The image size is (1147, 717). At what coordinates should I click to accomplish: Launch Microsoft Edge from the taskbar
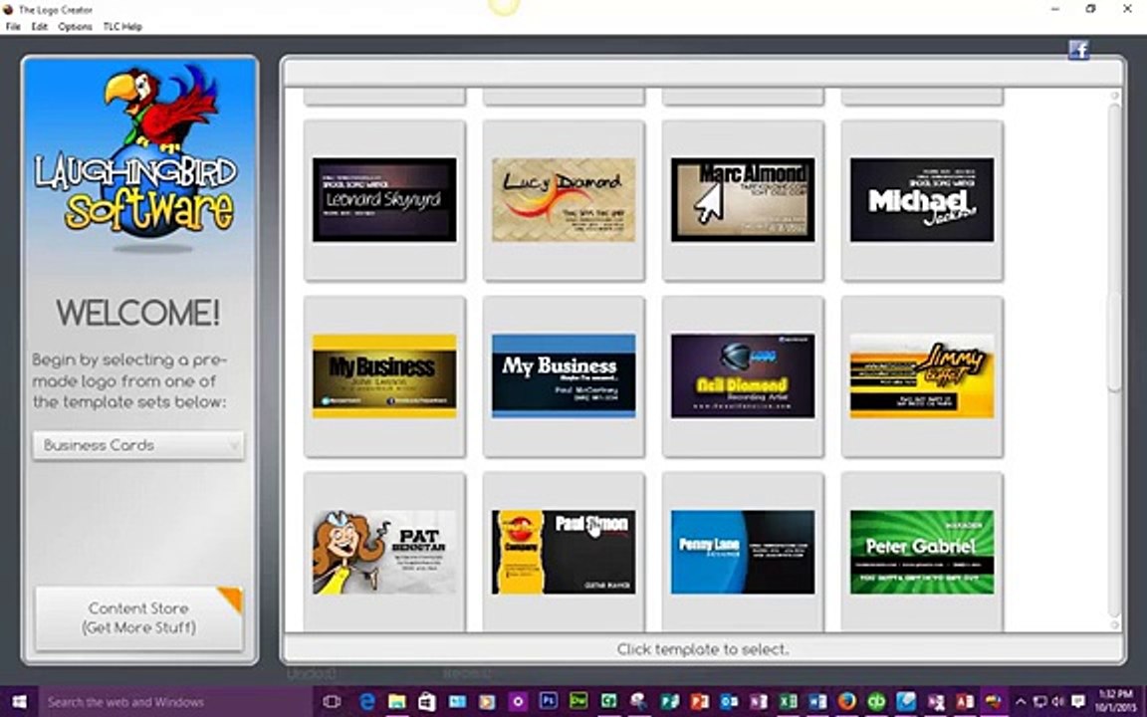pyautogui.click(x=367, y=702)
